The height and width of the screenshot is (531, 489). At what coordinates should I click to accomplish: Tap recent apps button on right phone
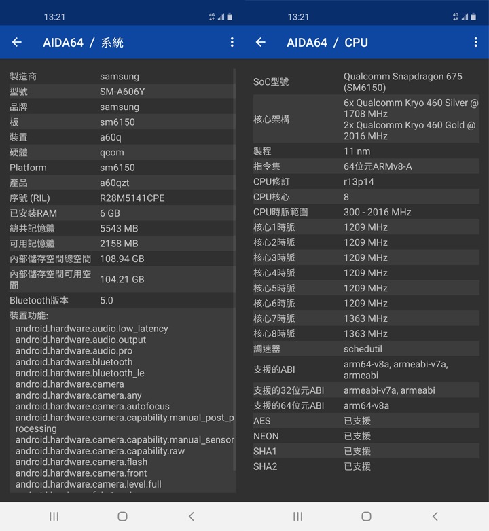pyautogui.click(x=297, y=517)
